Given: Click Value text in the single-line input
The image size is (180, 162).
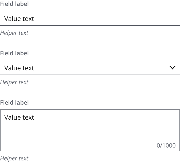Looking at the screenshot, I should pyautogui.click(x=19, y=19).
